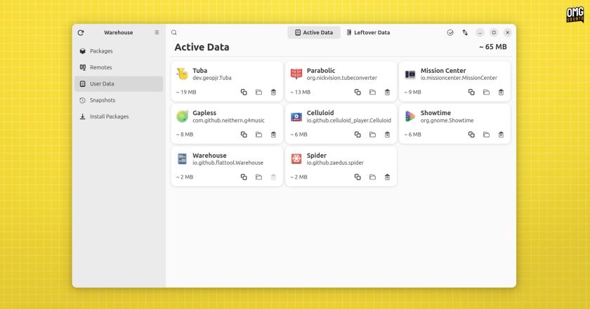Click the 'Active Data' page heading
This screenshot has height=309, width=590.
[202, 48]
